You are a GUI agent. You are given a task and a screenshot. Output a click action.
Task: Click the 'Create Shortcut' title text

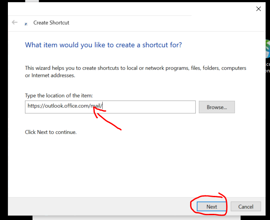point(51,22)
